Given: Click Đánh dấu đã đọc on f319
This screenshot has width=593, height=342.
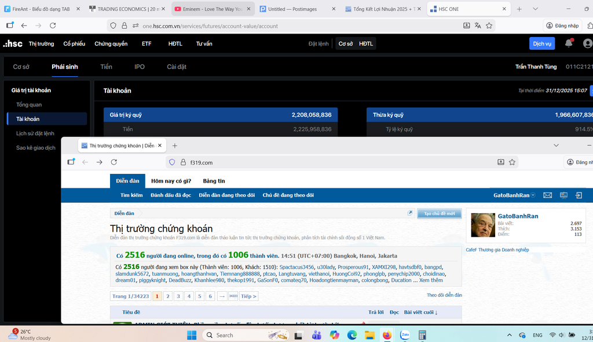Looking at the screenshot, I should pyautogui.click(x=171, y=195).
